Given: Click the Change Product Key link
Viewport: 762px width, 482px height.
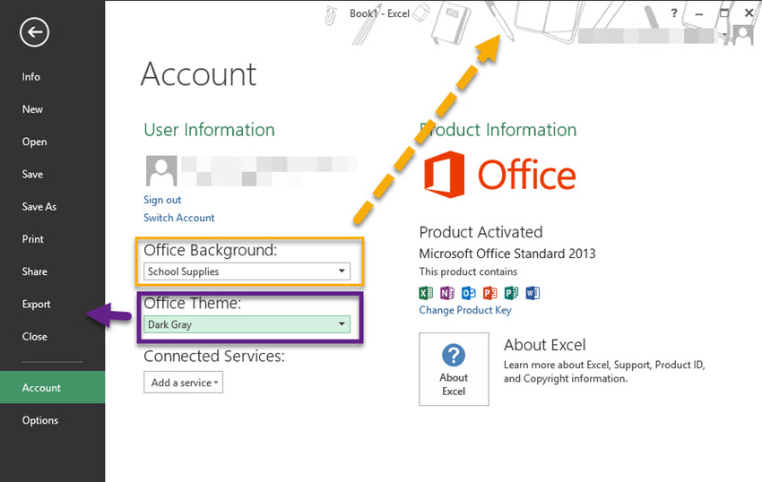Looking at the screenshot, I should (465, 310).
